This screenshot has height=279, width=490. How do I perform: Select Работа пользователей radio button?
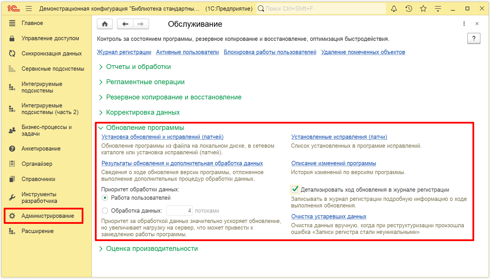point(105,198)
